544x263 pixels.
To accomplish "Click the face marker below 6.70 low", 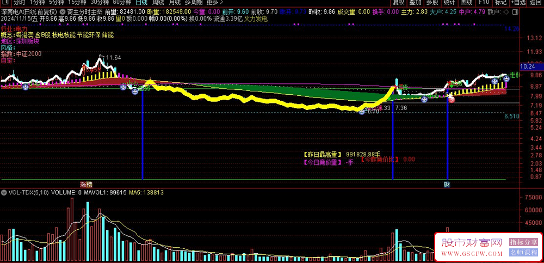I will point(362,112).
